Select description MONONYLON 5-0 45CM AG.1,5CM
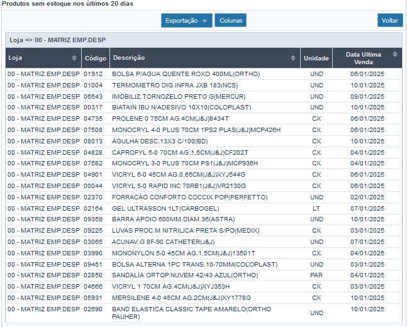 click(184, 253)
